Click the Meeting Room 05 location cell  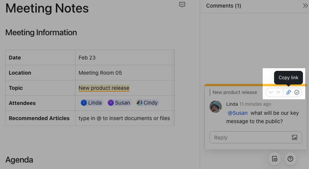point(100,73)
